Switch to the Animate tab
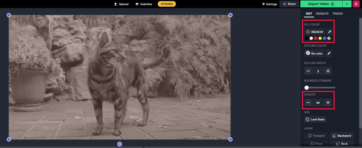Image resolution: width=362 pixels, height=148 pixels. pyautogui.click(x=322, y=14)
